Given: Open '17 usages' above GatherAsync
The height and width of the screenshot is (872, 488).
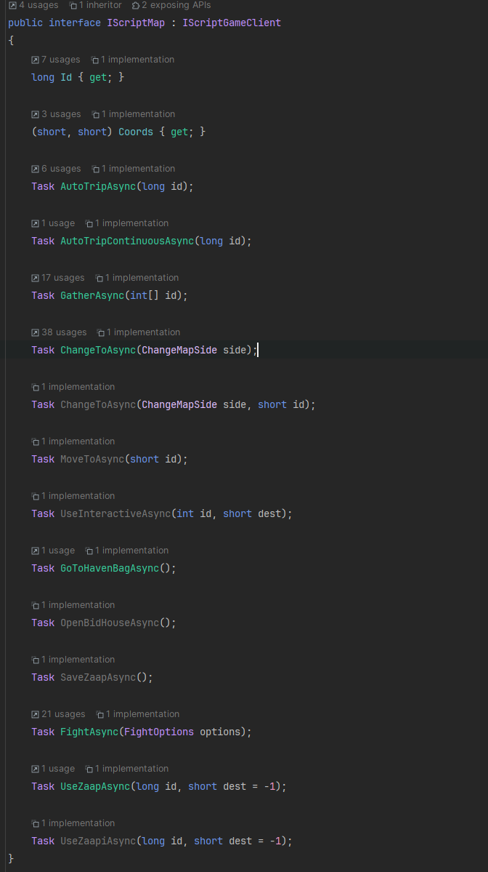Looking at the screenshot, I should [62, 278].
